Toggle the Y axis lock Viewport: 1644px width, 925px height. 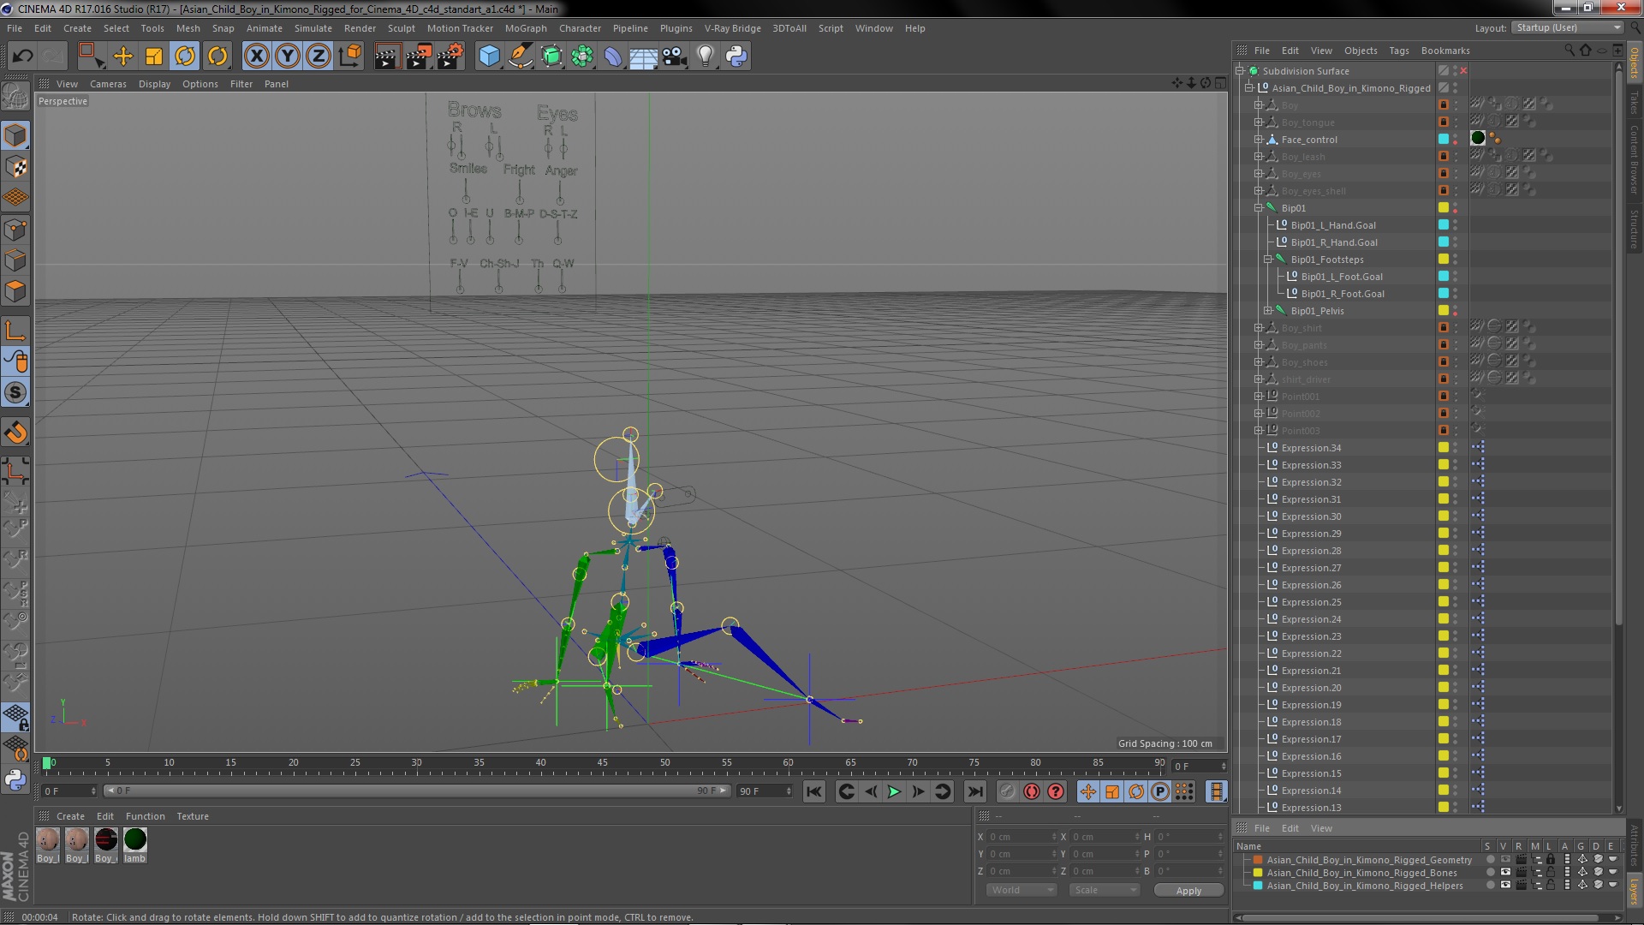pyautogui.click(x=288, y=57)
